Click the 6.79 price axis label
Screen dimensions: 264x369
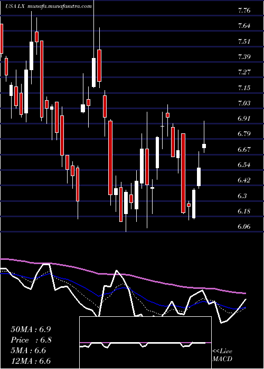coord(244,134)
